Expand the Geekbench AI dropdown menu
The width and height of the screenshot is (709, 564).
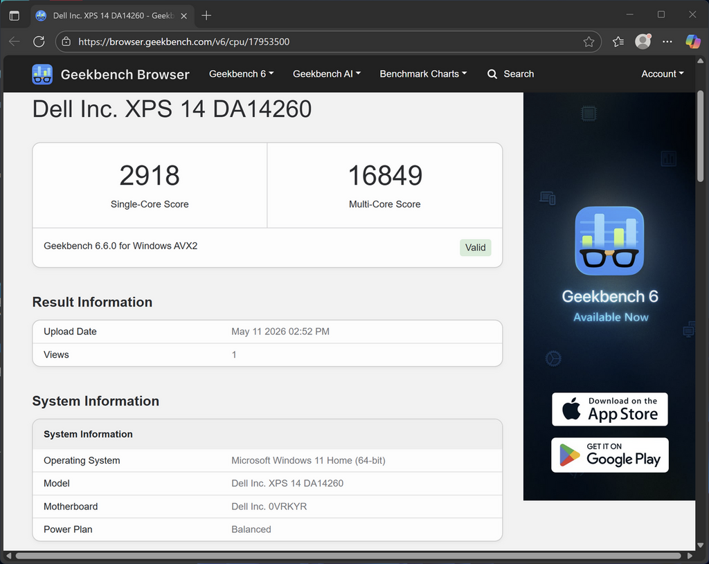click(327, 73)
